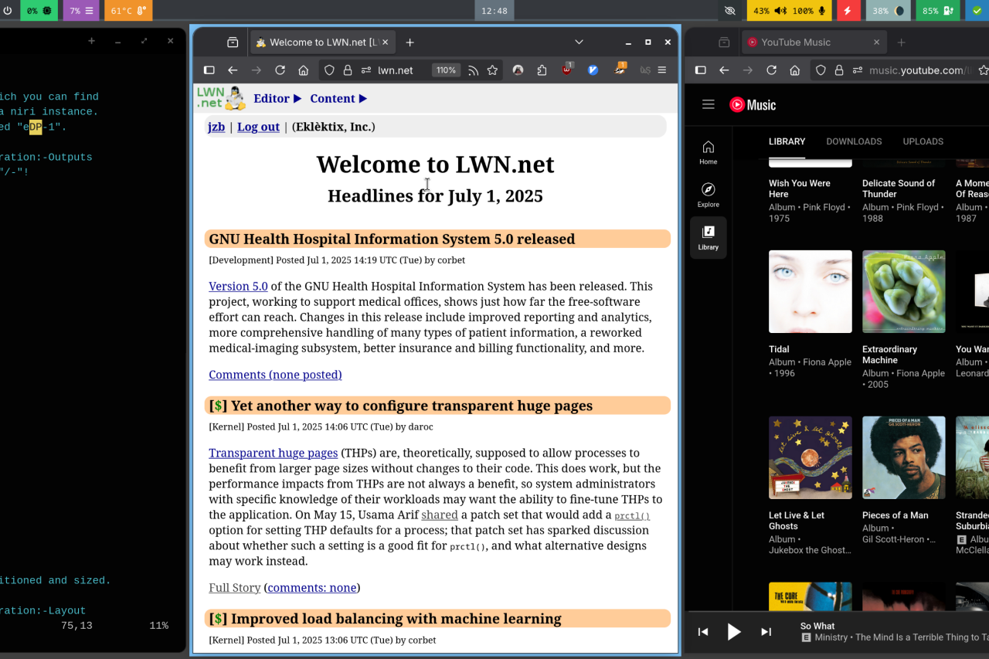The width and height of the screenshot is (989, 659).
Task: Go to Home in YouTube Music sidebar
Action: click(708, 152)
